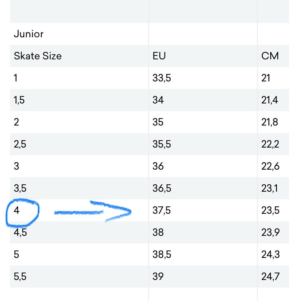Click the Skate Size column header
Screen dimensions: 299x301
[x=38, y=56]
